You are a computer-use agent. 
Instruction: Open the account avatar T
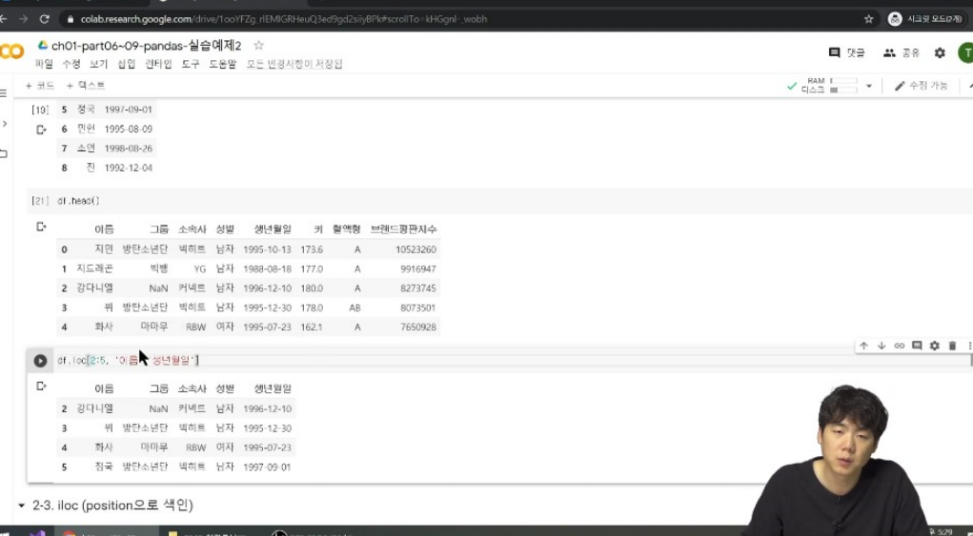tap(965, 52)
